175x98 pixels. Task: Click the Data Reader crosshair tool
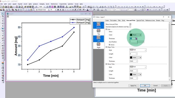[x=2, y=23]
